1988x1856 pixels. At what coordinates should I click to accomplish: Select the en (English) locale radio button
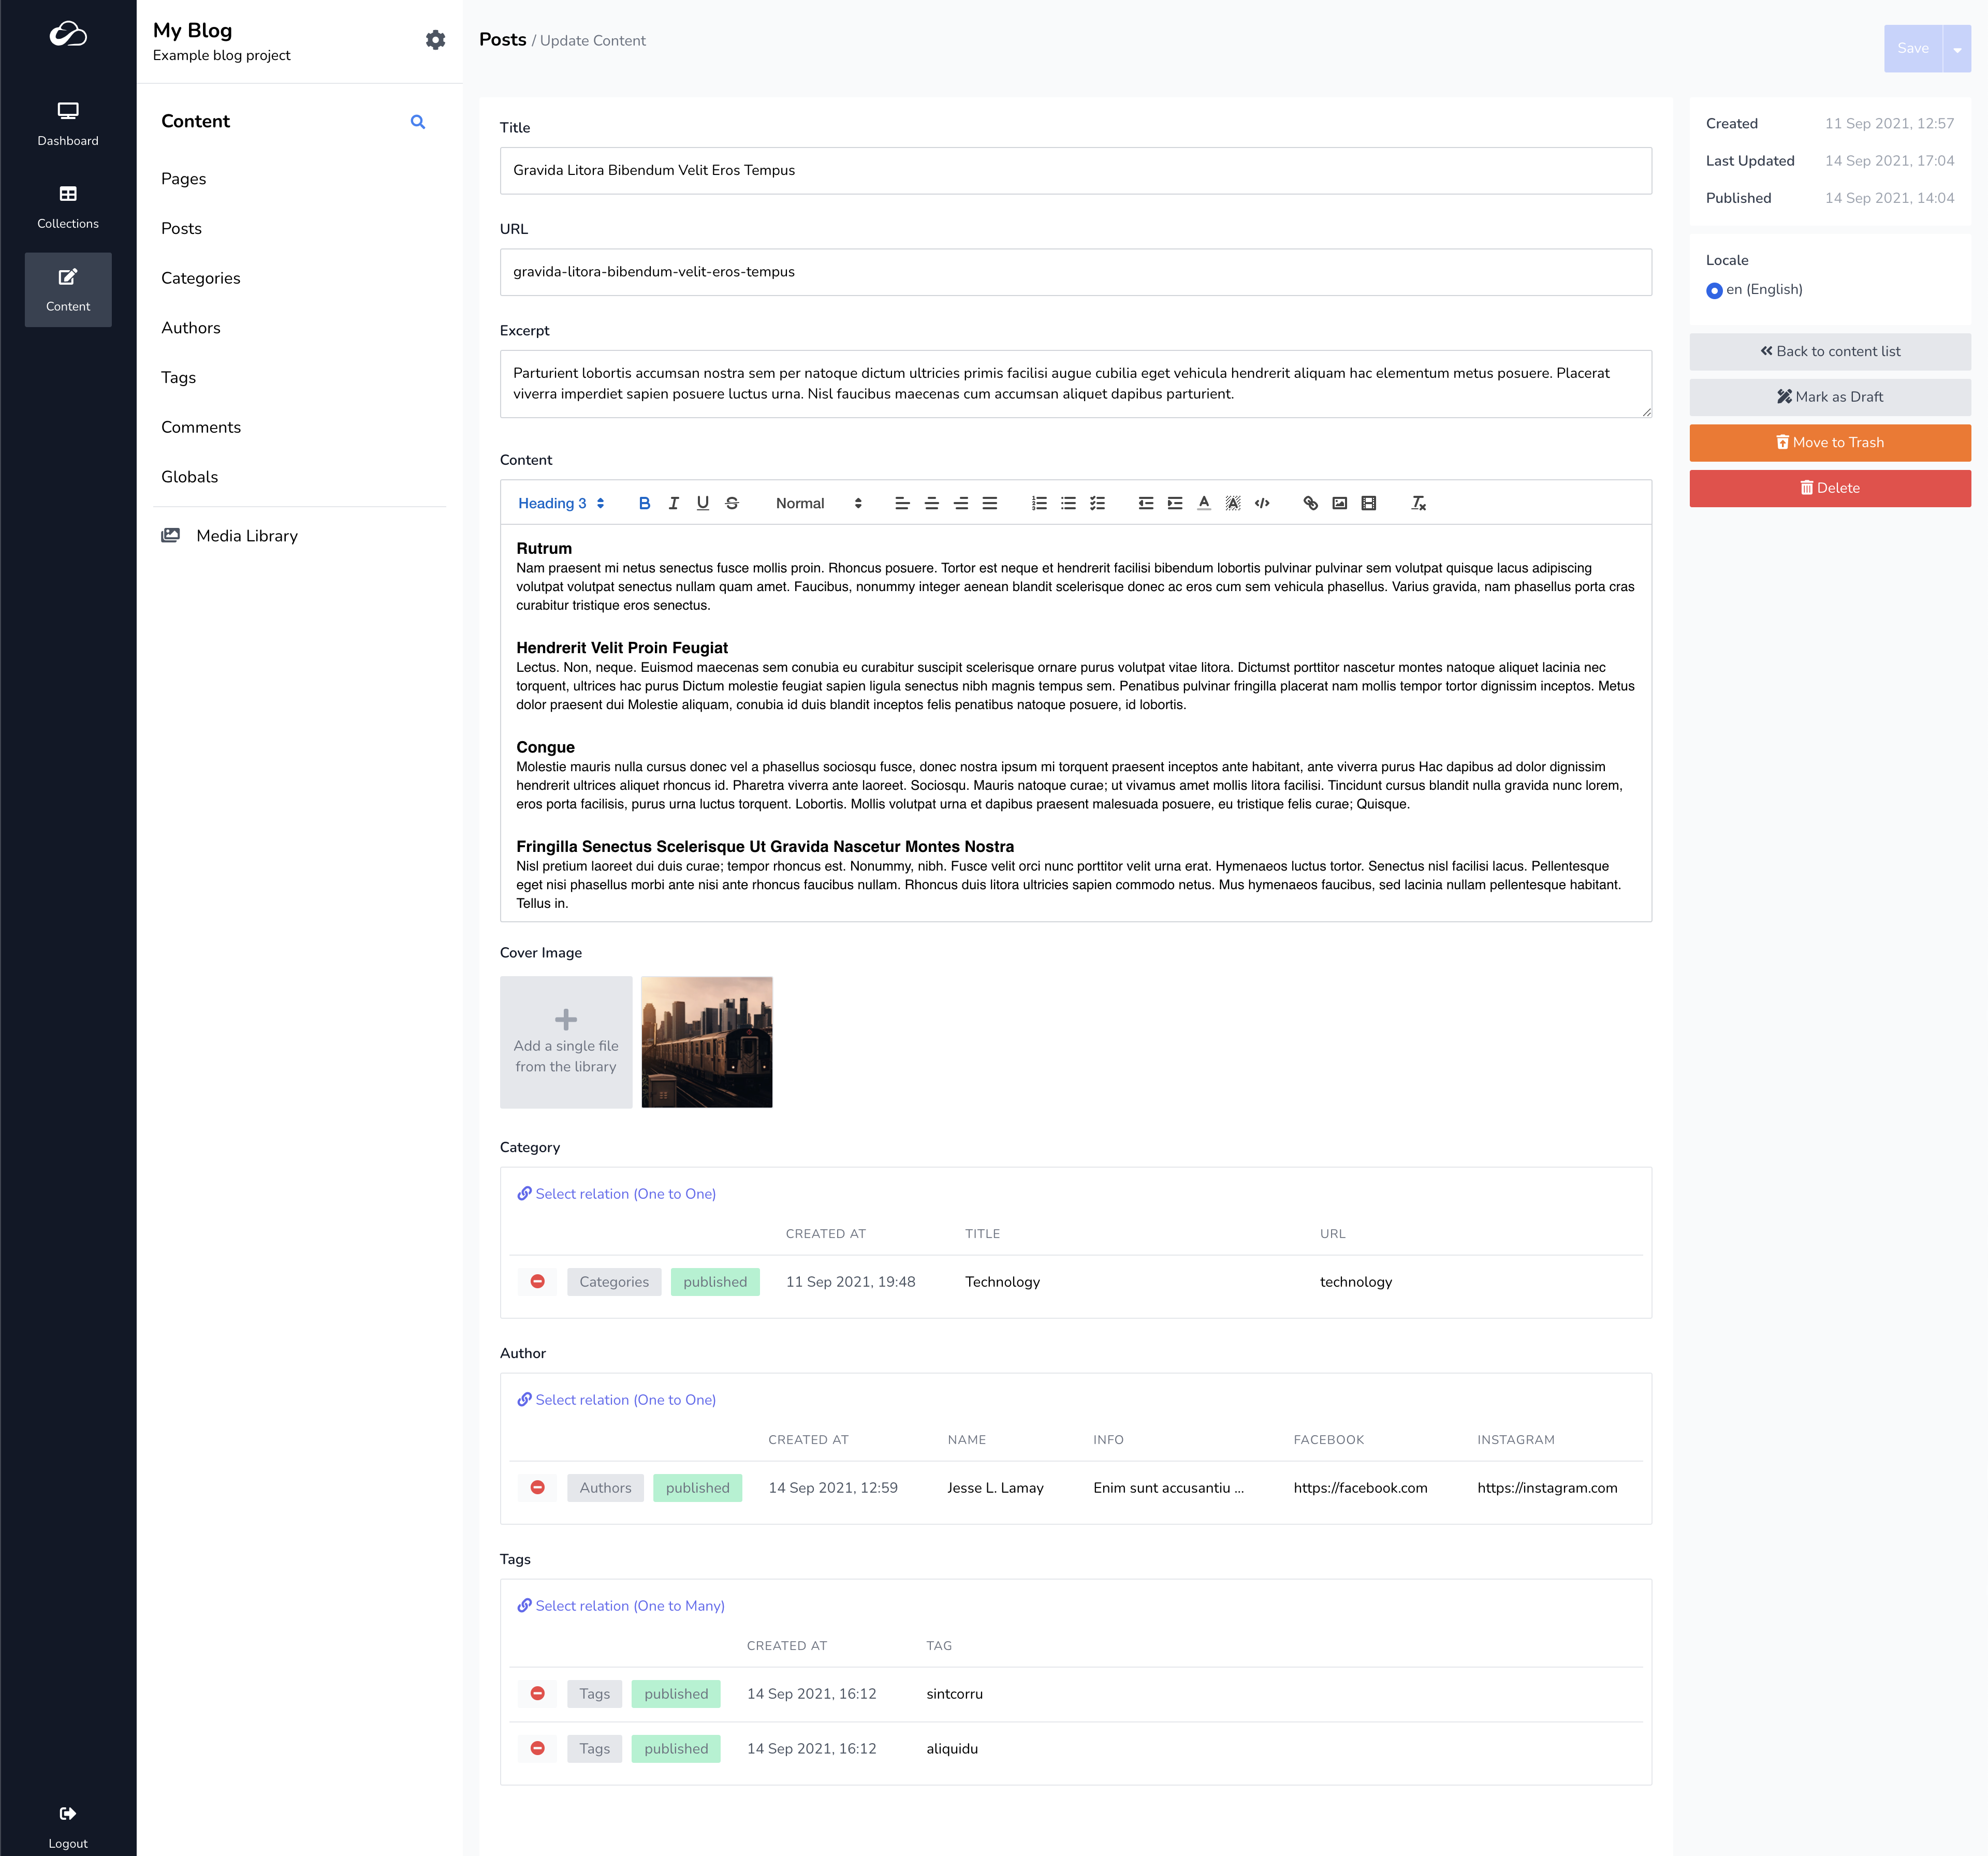click(x=1714, y=291)
